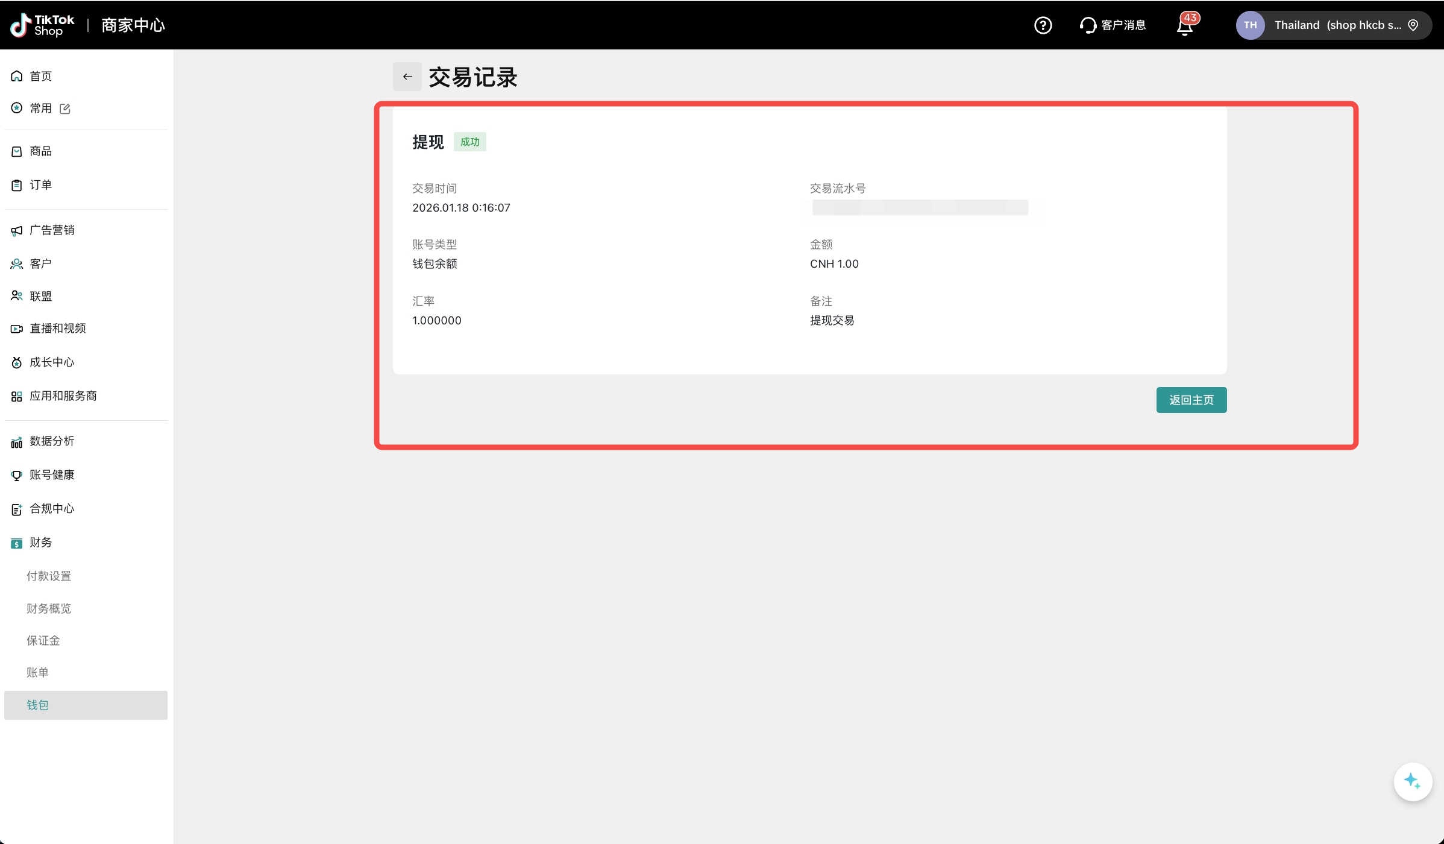Open the floating AI assistant sparkle icon
Screen dimensions: 1444x844
coord(1412,781)
